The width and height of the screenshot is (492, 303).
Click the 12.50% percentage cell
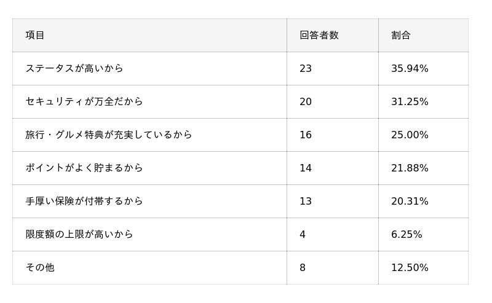(x=410, y=267)
